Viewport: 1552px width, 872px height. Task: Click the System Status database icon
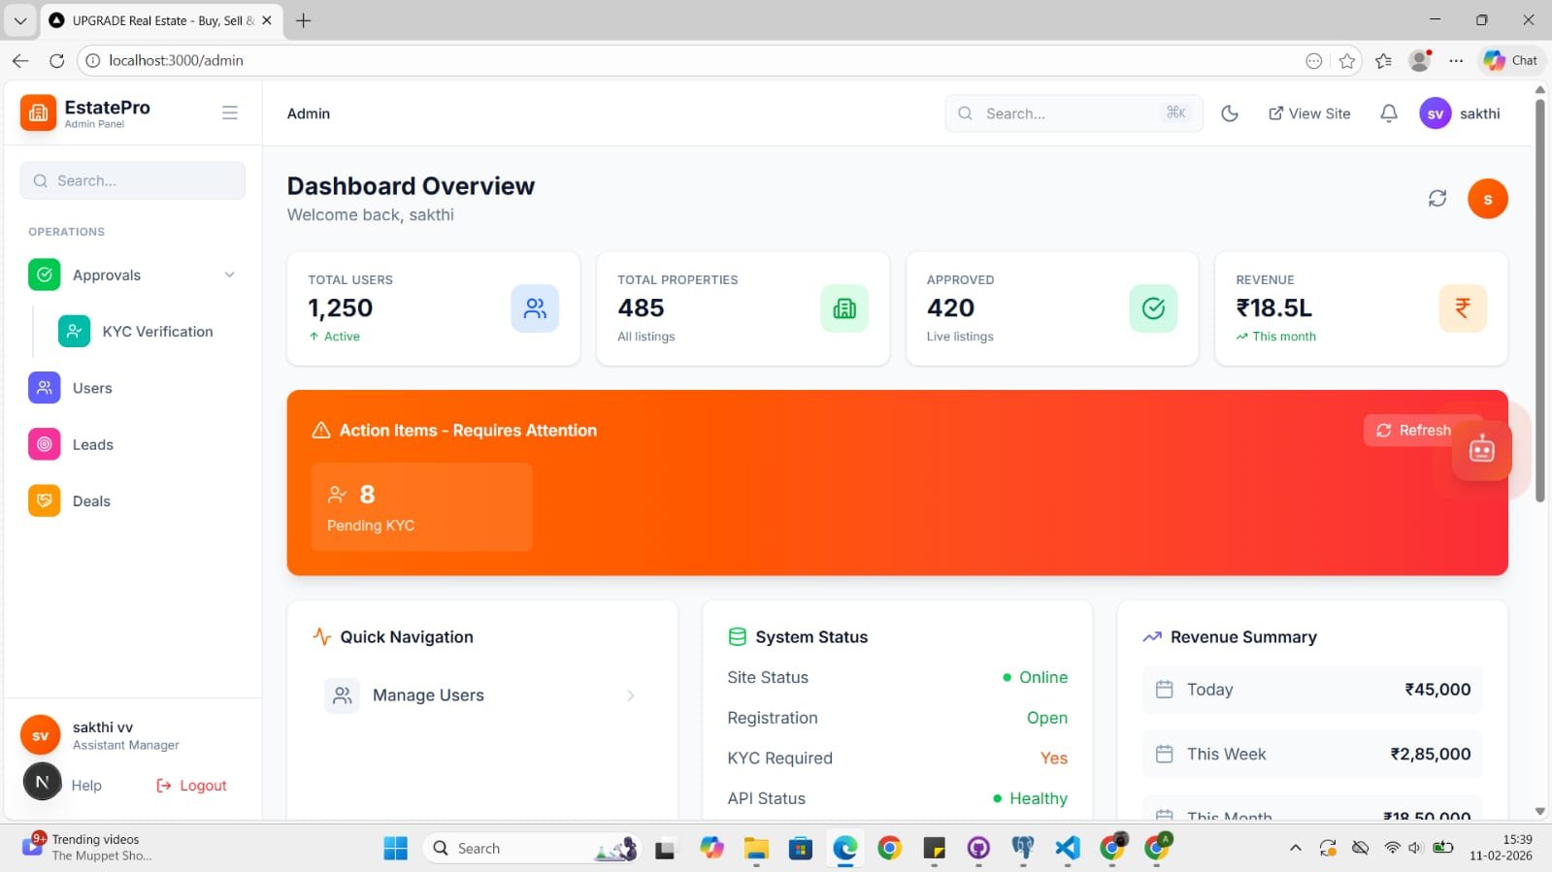pos(738,636)
